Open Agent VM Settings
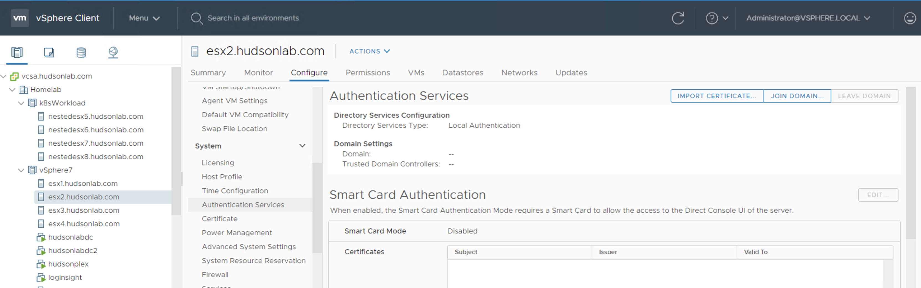Image resolution: width=921 pixels, height=288 pixels. pyautogui.click(x=234, y=101)
